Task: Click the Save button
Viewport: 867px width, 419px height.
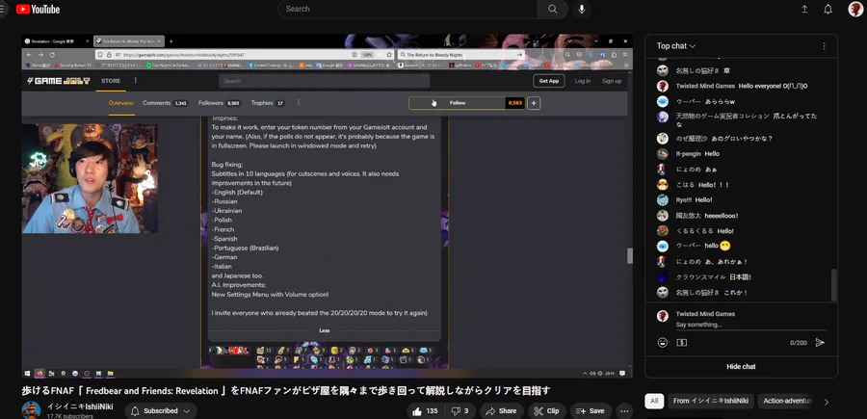Action: pos(591,410)
